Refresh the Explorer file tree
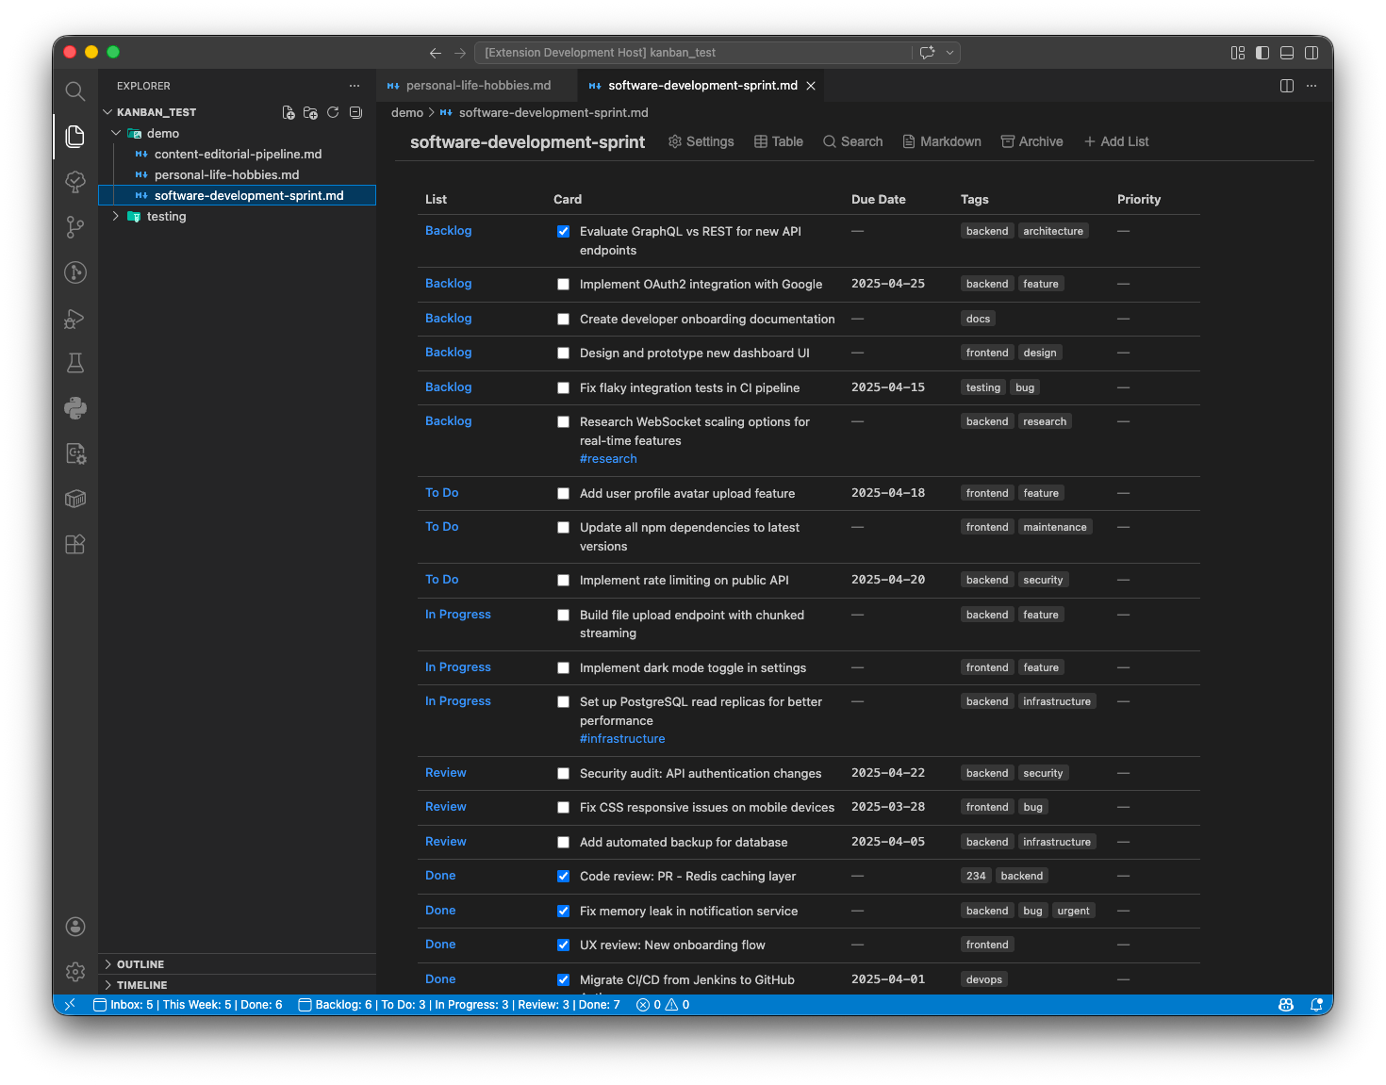1386x1085 pixels. click(x=333, y=112)
